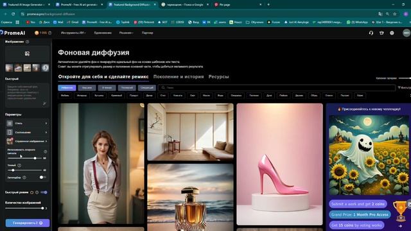
Task: Open the woman in white blouse image
Action: click(101, 164)
